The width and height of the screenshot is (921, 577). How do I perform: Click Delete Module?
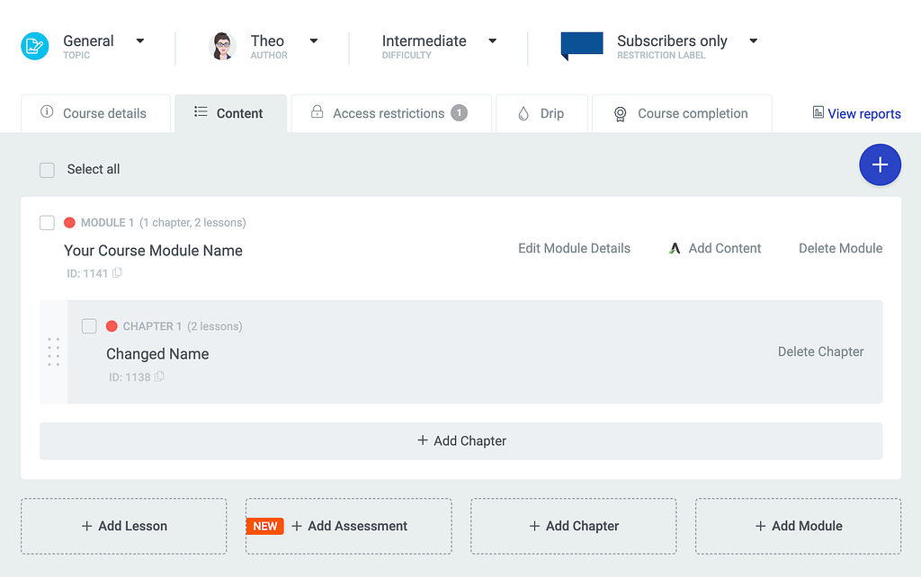840,248
